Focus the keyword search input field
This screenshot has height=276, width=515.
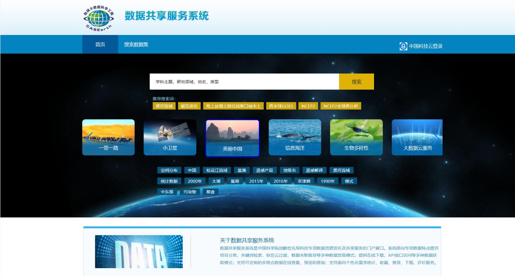(x=244, y=82)
